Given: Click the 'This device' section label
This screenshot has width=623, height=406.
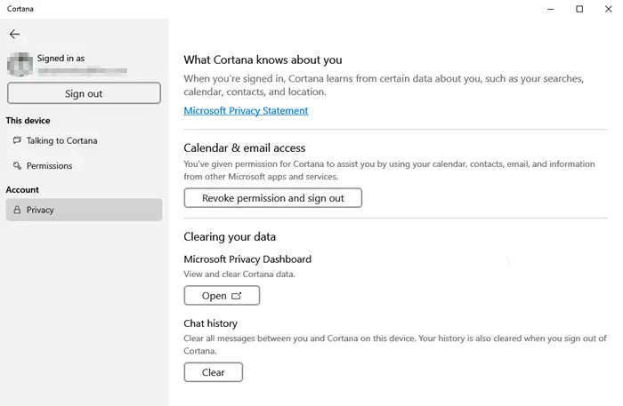Looking at the screenshot, I should point(28,121).
